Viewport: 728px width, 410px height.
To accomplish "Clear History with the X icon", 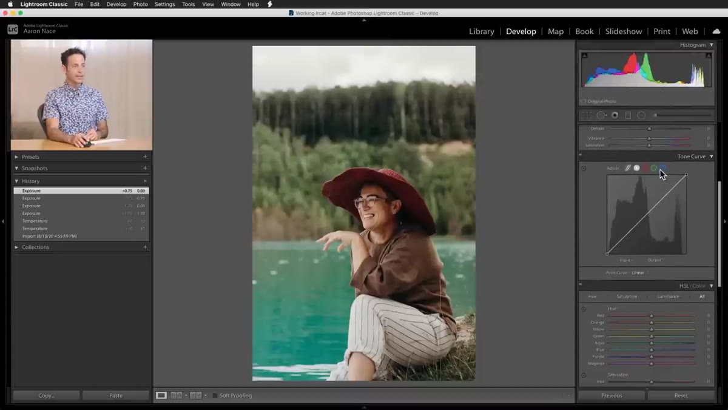I will tap(145, 181).
